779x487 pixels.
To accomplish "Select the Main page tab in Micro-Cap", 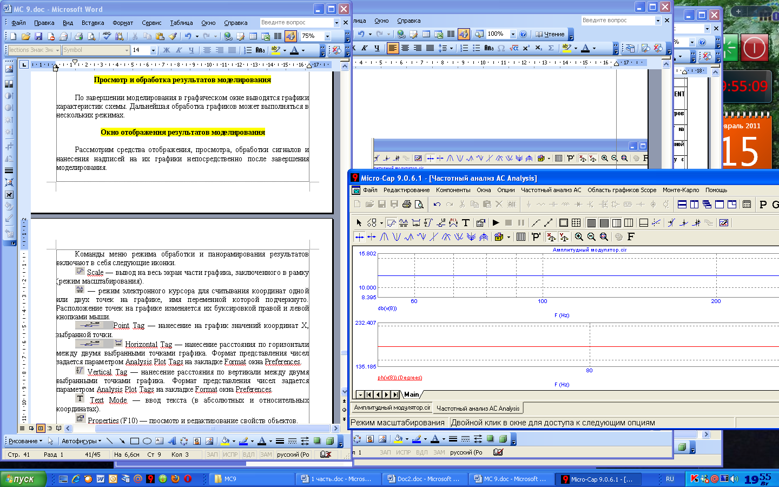I will (412, 394).
